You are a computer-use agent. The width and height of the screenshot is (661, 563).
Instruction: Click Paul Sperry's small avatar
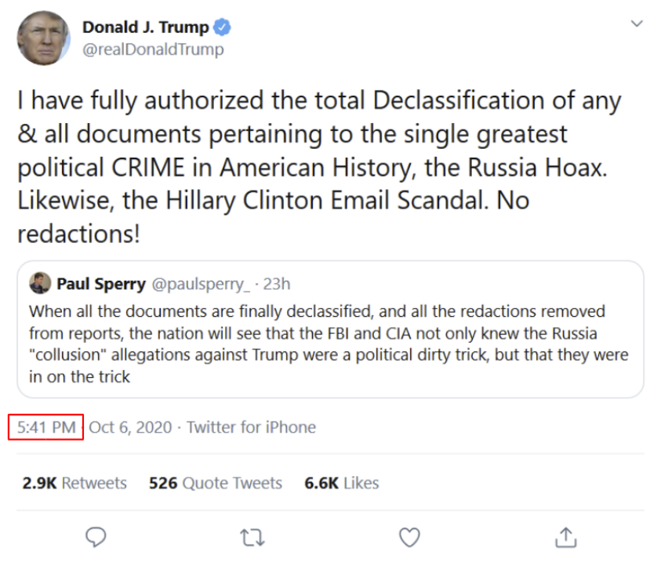pos(41,283)
